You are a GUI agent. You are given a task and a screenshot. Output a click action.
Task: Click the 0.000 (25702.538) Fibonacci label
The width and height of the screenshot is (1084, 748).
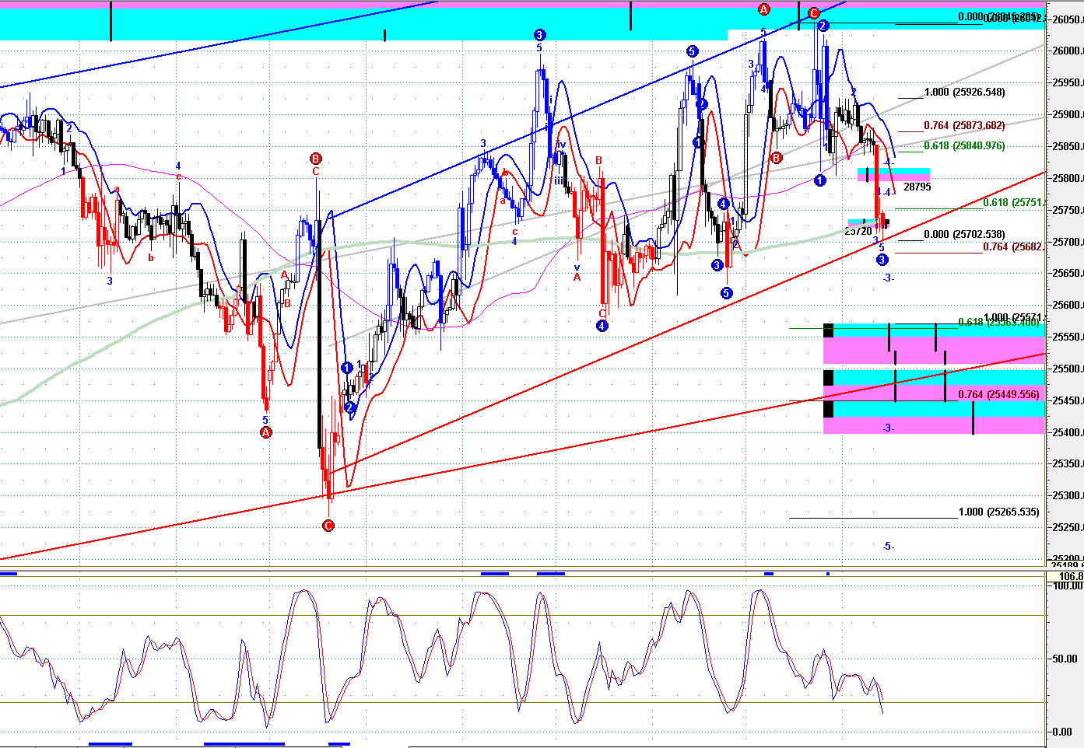coord(964,234)
